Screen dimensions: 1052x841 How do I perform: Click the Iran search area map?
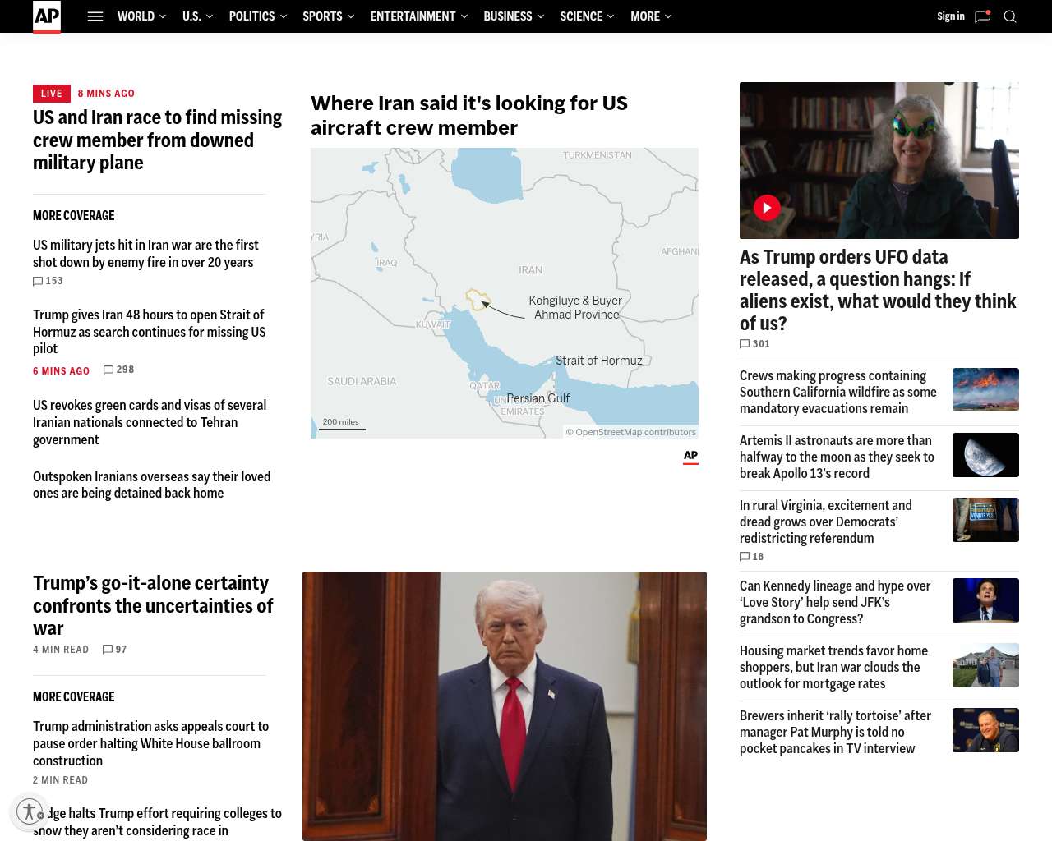pyautogui.click(x=504, y=293)
